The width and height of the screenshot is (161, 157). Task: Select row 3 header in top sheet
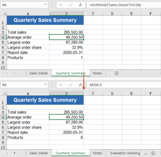tap(3, 32)
